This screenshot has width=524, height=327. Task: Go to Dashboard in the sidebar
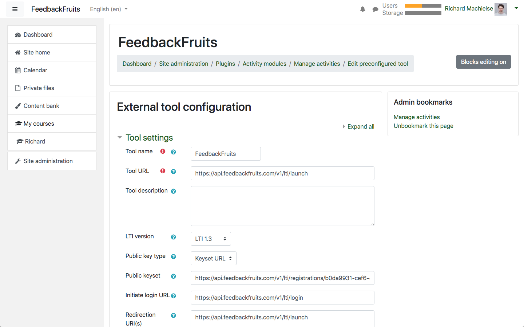coord(52,35)
